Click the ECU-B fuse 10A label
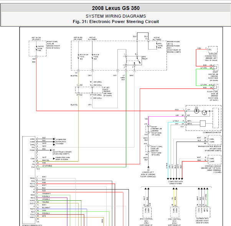231x226 pixels. 96,57
